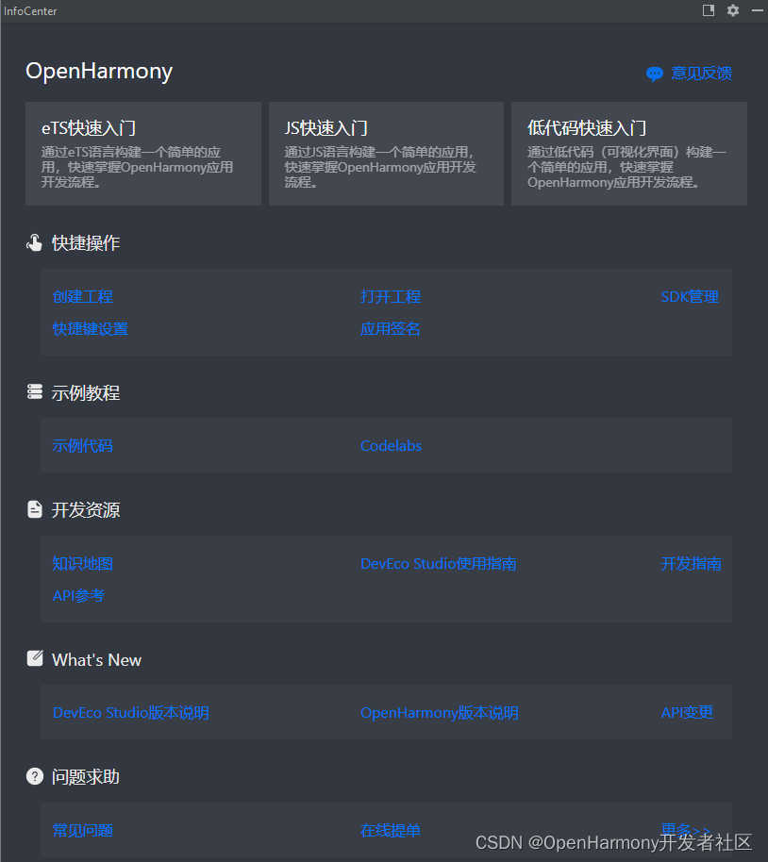The width and height of the screenshot is (768, 862).
Task: Open DevEco Studio使用指南 link
Action: tap(439, 563)
